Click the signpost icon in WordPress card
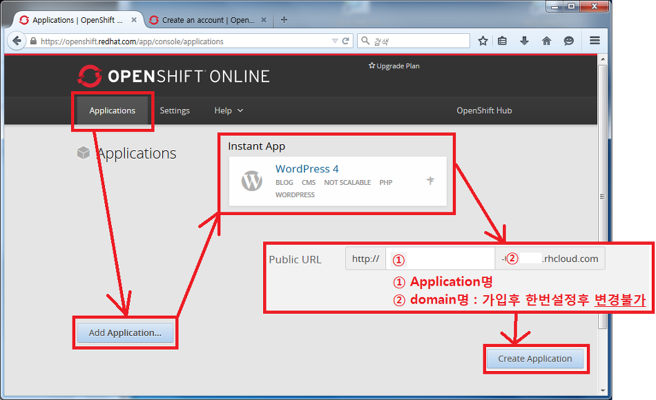The height and width of the screenshot is (400, 656). [430, 181]
